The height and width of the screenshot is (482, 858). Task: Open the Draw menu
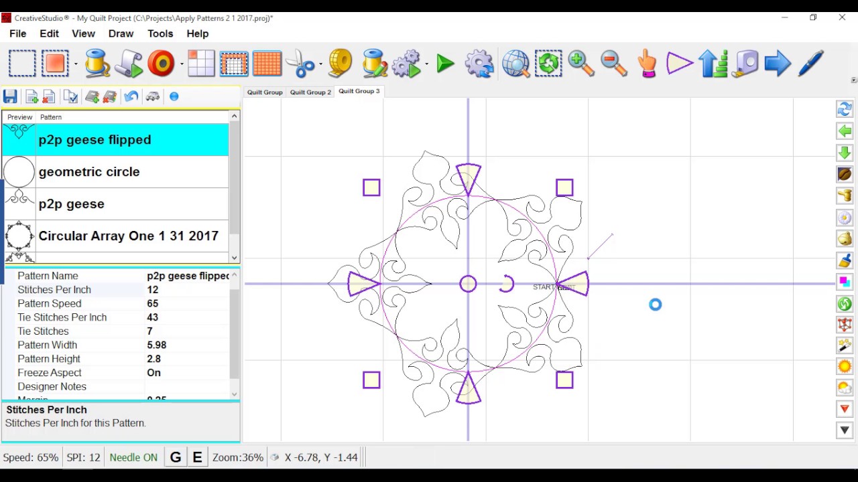click(121, 33)
